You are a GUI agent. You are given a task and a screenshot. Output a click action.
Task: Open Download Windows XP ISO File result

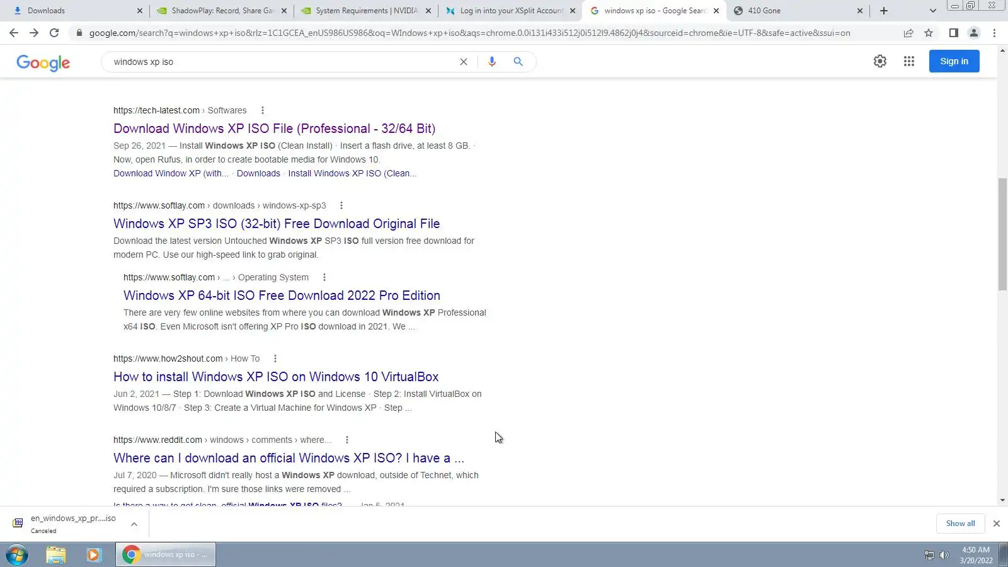pos(275,129)
